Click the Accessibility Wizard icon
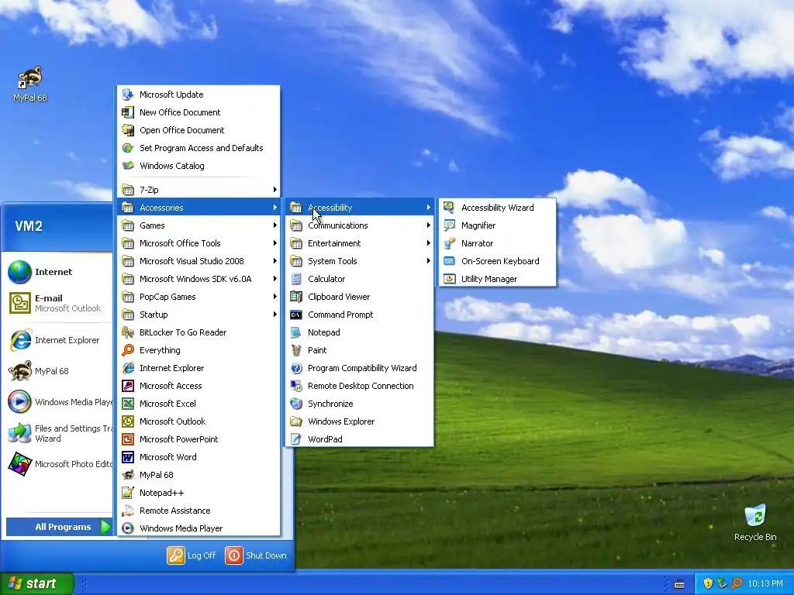This screenshot has height=595, width=794. point(449,208)
